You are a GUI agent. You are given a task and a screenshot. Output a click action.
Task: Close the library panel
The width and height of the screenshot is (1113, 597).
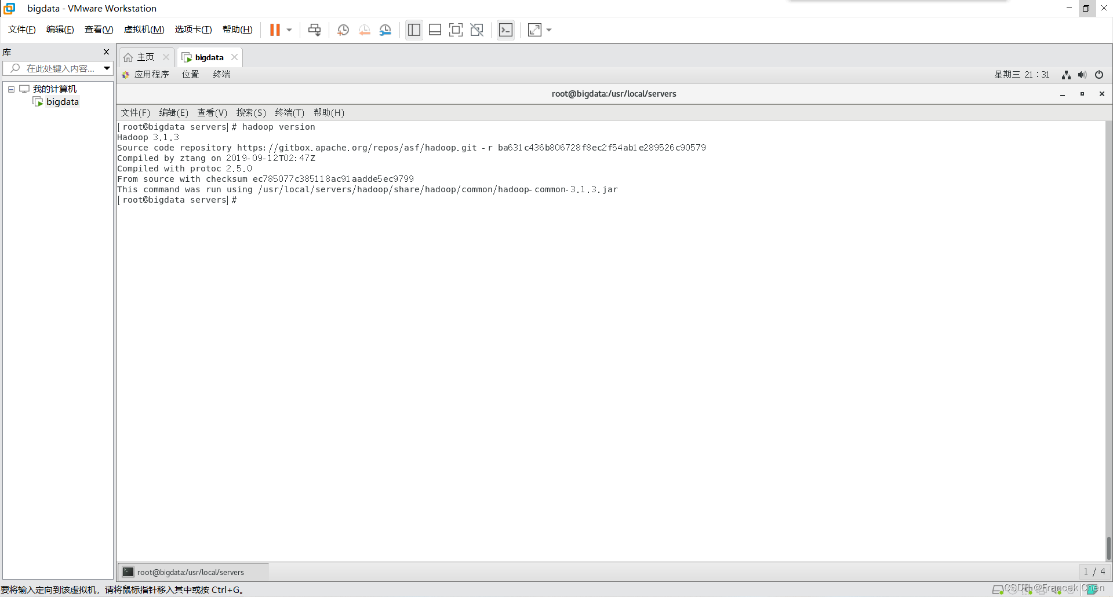tap(106, 52)
